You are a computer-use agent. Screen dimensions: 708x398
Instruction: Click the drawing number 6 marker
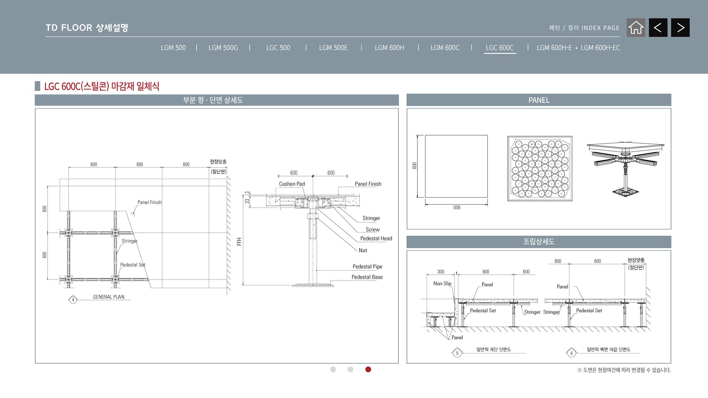point(571,353)
